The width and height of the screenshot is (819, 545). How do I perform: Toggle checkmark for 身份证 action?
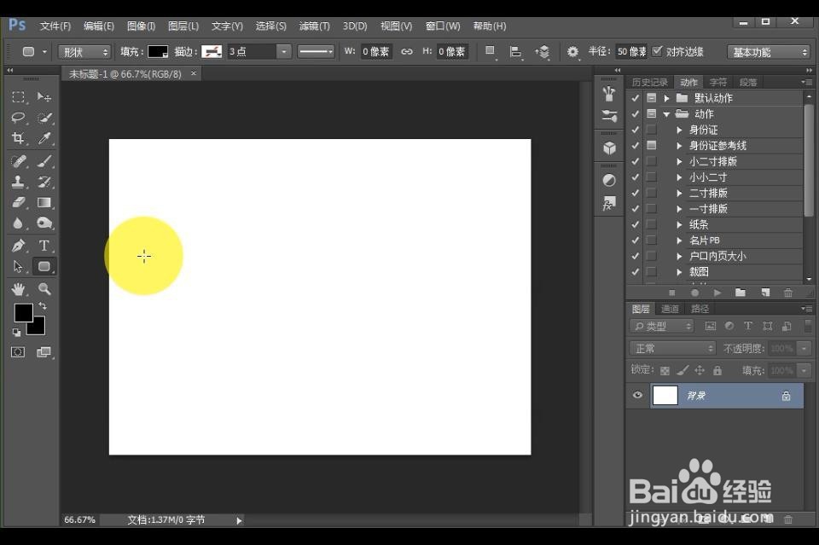(x=635, y=130)
